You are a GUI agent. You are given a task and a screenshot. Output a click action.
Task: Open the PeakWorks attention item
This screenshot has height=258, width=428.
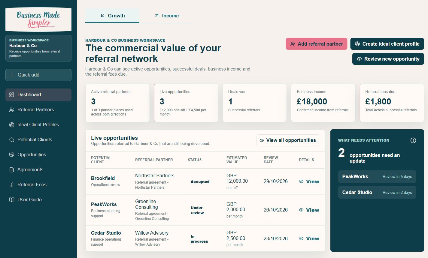click(x=377, y=177)
